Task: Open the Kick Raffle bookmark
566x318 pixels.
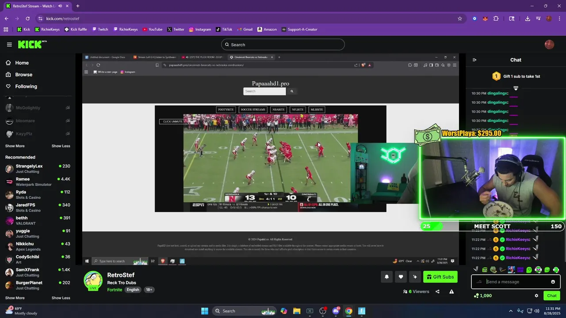Action: click(76, 30)
